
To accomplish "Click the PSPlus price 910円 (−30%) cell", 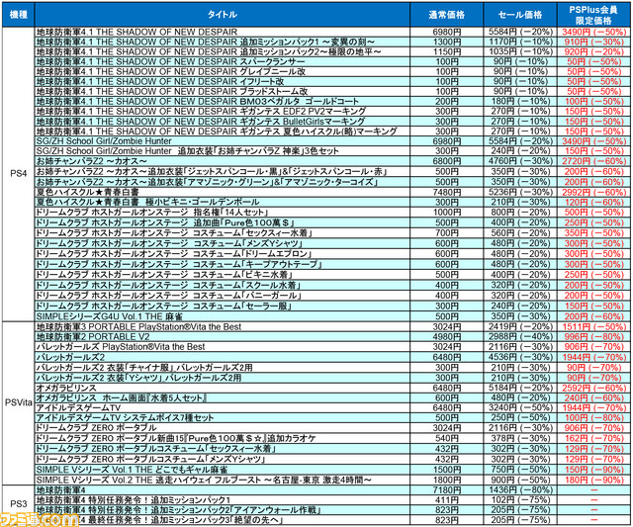I will (x=593, y=42).
